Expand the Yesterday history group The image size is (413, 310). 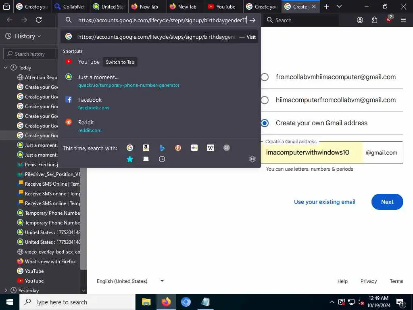click(6, 291)
